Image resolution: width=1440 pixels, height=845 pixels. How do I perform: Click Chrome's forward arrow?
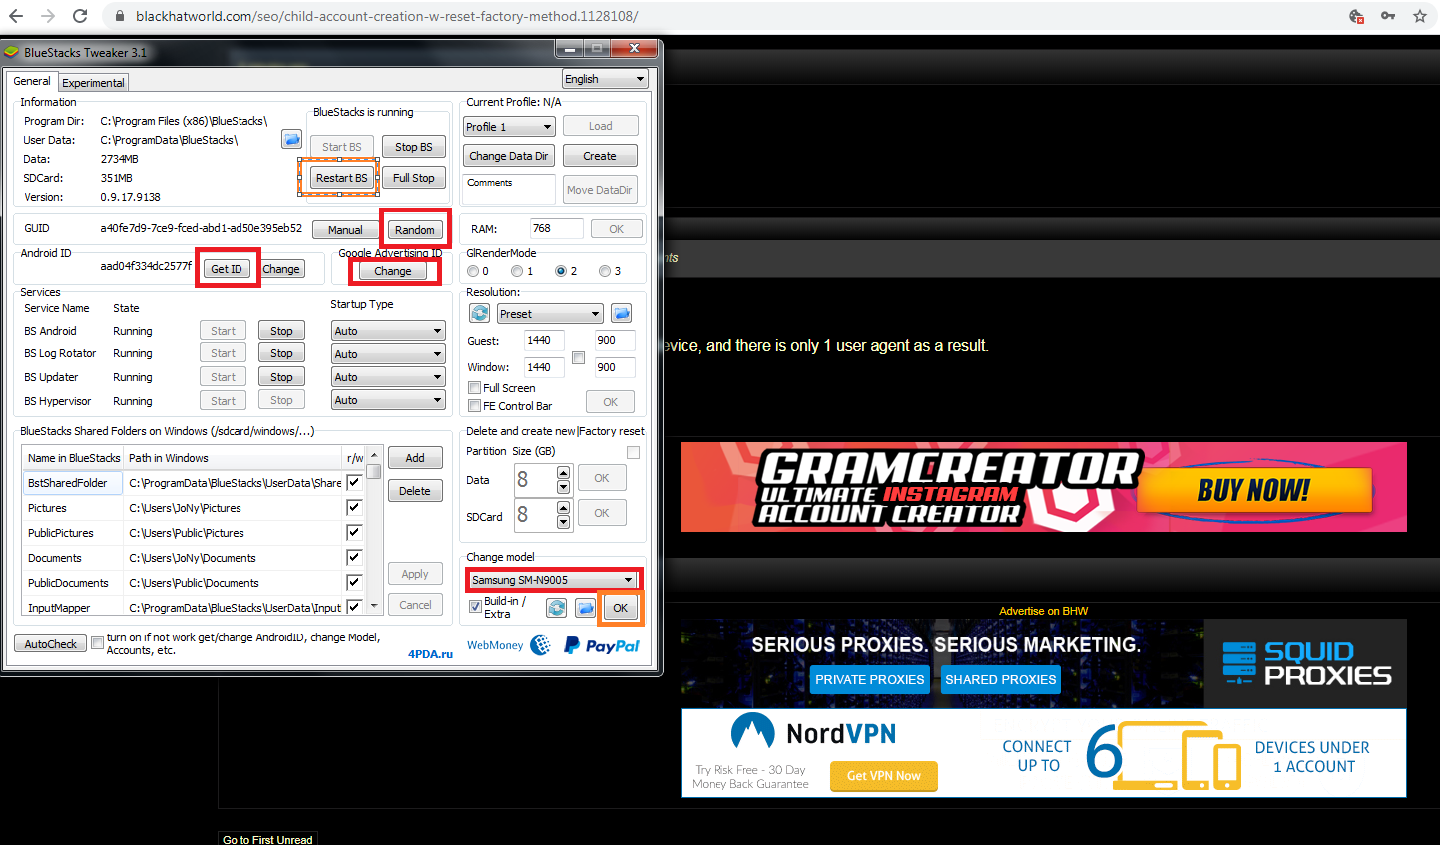[48, 16]
